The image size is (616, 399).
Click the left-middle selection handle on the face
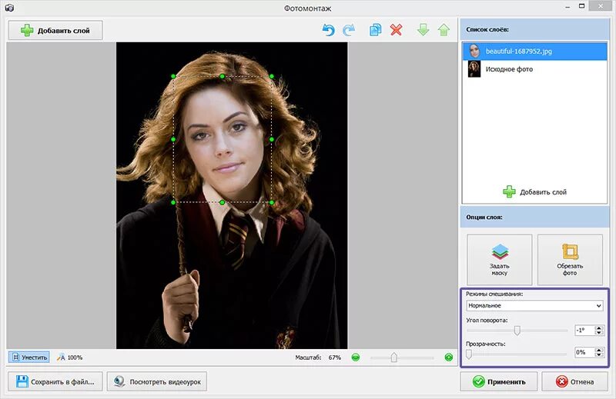173,139
